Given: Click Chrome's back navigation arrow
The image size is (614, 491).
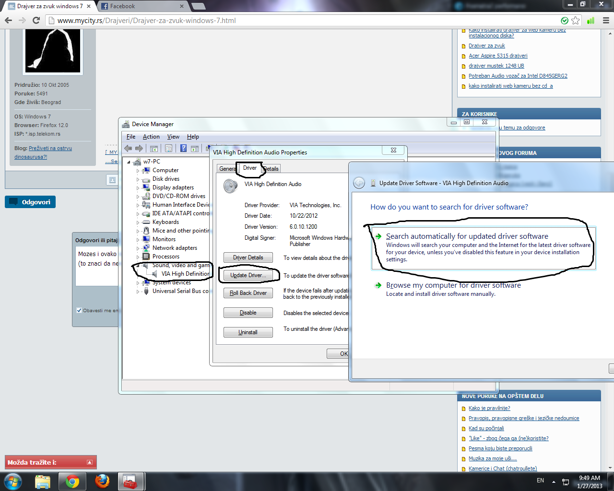Looking at the screenshot, I should [8, 21].
